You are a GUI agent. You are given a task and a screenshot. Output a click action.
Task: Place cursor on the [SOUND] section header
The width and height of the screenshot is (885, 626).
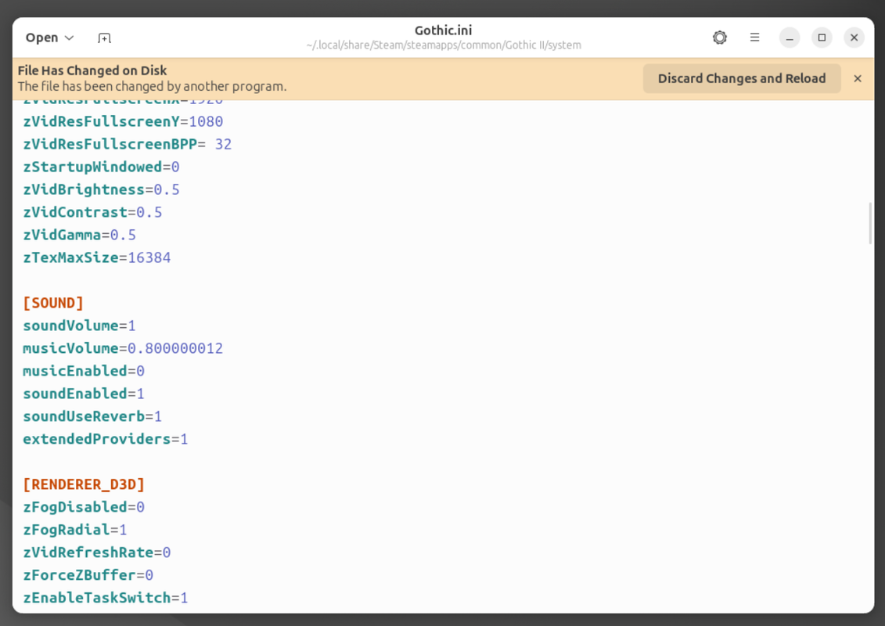pos(53,303)
